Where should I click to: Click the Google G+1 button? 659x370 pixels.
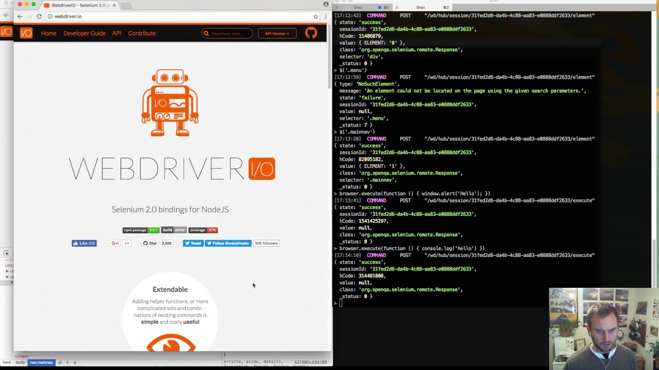[x=115, y=244]
